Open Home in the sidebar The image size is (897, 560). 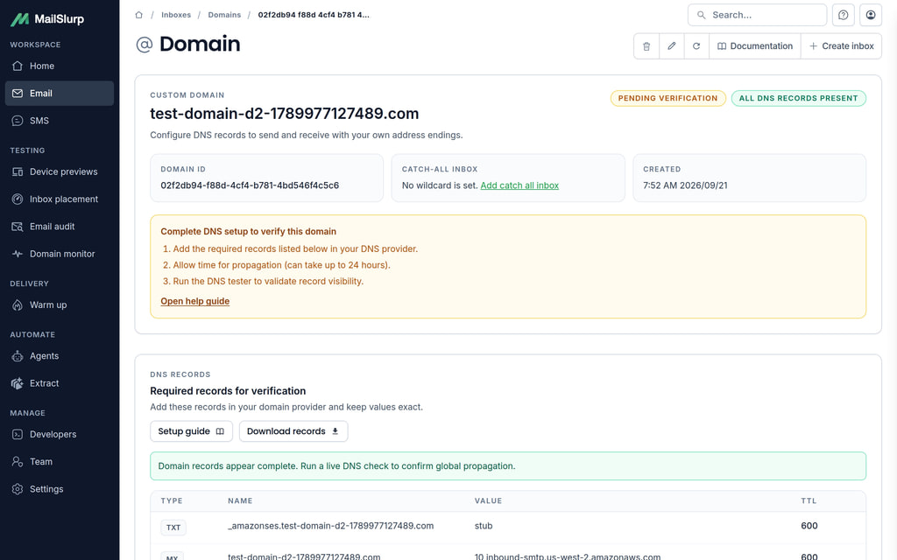[59, 66]
